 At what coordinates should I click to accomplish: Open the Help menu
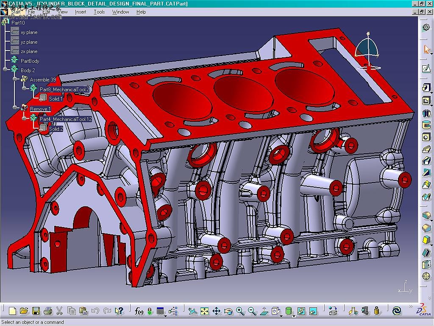[x=141, y=12]
